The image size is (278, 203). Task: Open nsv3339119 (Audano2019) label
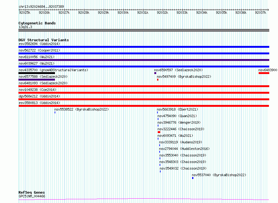click(x=181, y=142)
